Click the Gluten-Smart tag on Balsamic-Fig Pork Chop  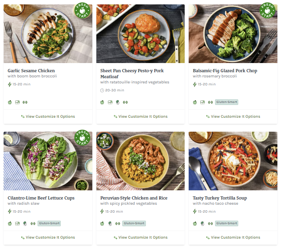pyautogui.click(x=227, y=102)
